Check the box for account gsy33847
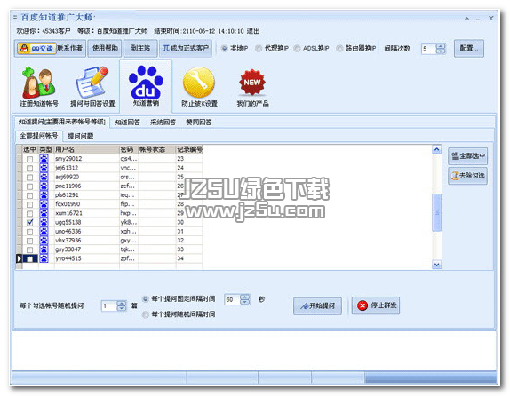The image size is (510, 396). 29,249
